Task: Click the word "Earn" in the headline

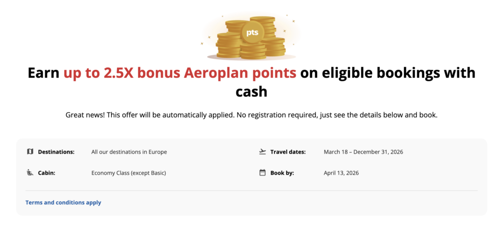Action: point(43,73)
